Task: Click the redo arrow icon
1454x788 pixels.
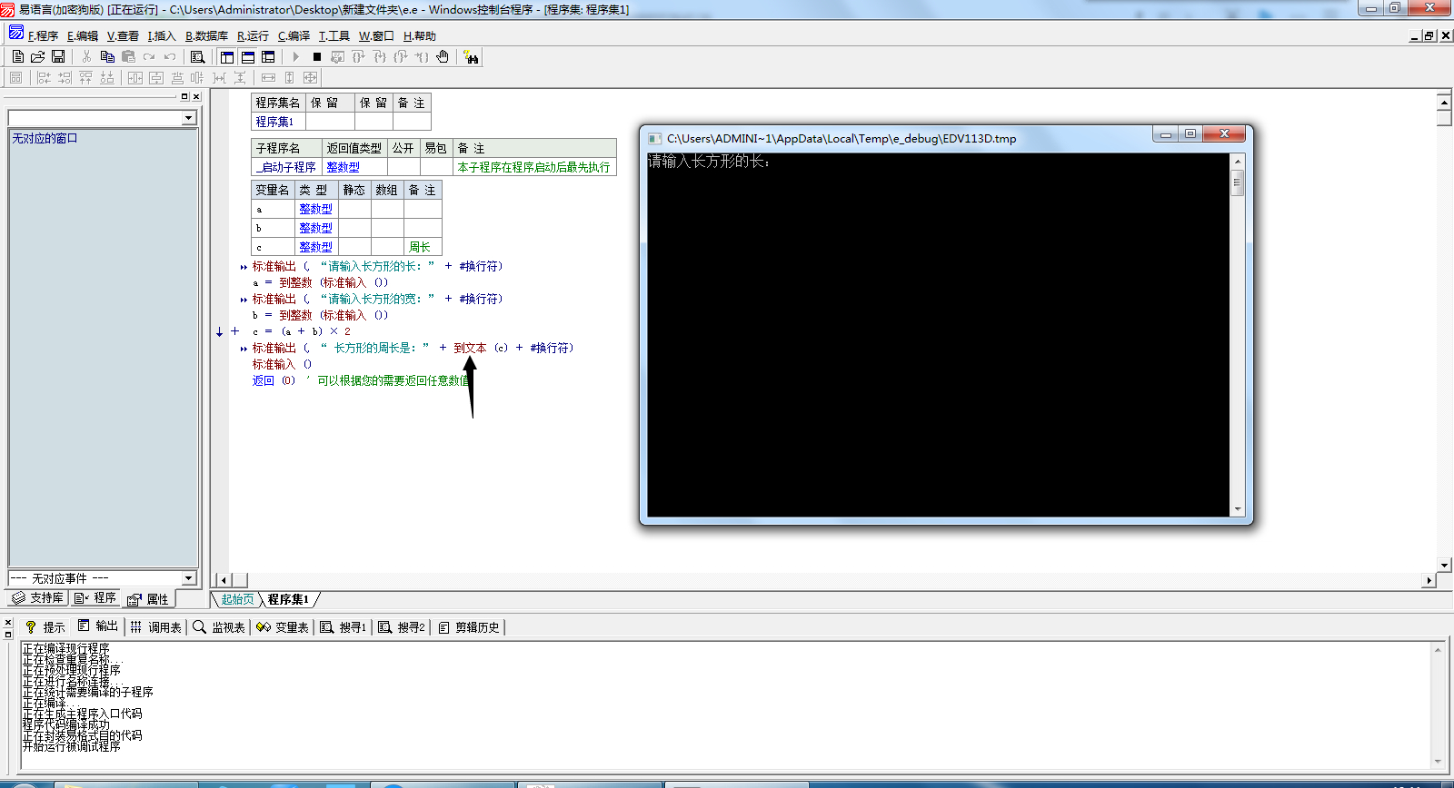Action: click(x=149, y=57)
